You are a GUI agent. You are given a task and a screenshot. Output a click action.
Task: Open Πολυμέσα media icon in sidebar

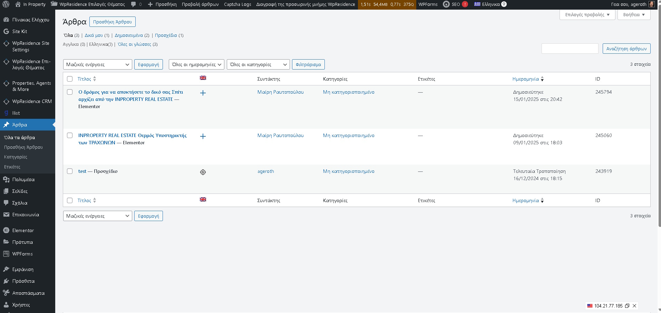6,179
